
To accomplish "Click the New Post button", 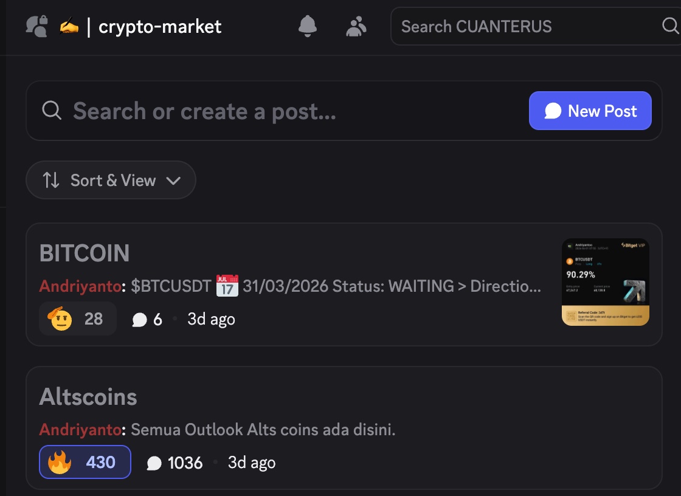I will click(x=590, y=111).
